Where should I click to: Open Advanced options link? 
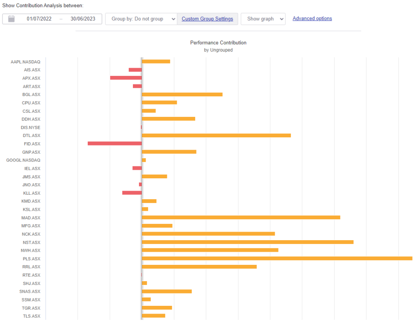[312, 18]
